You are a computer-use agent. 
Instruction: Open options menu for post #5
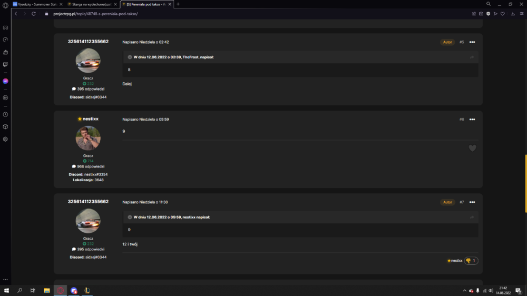coord(472,42)
